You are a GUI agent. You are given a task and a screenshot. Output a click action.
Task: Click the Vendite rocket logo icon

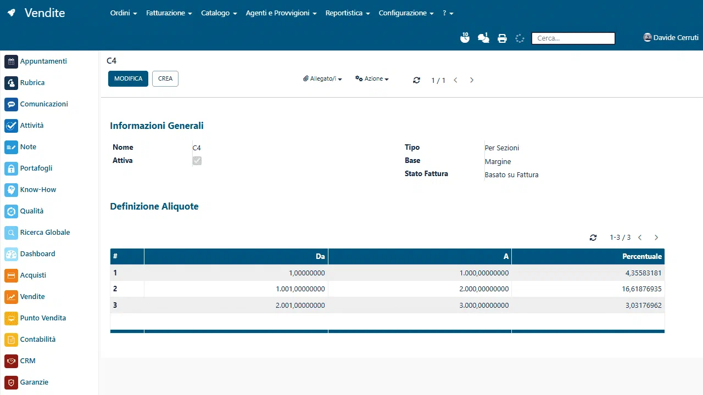[12, 13]
